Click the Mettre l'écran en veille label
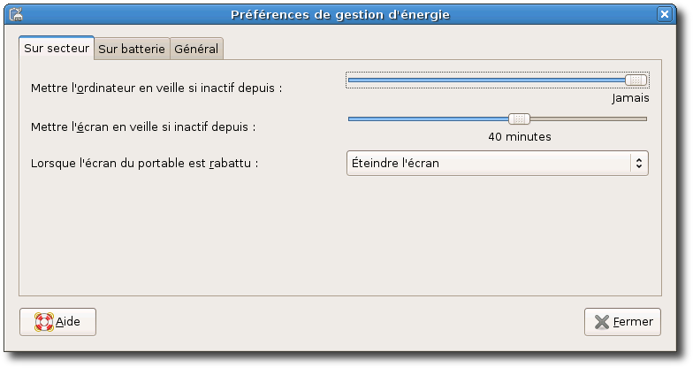Viewport: 693px width, 368px height. click(x=142, y=126)
